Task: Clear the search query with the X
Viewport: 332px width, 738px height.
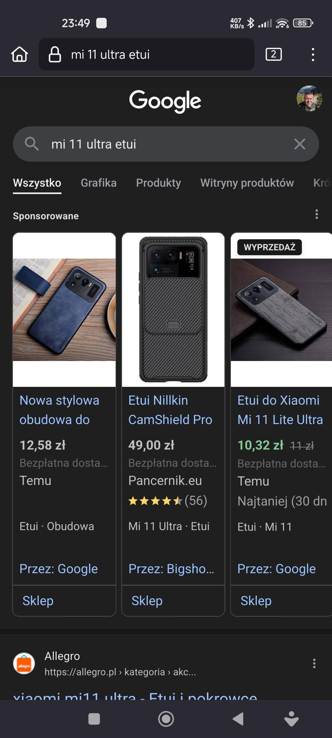Action: [x=299, y=144]
